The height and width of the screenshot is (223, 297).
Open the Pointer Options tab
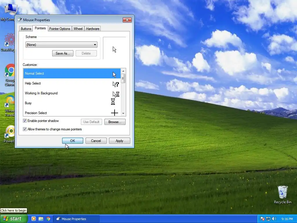(x=60, y=29)
